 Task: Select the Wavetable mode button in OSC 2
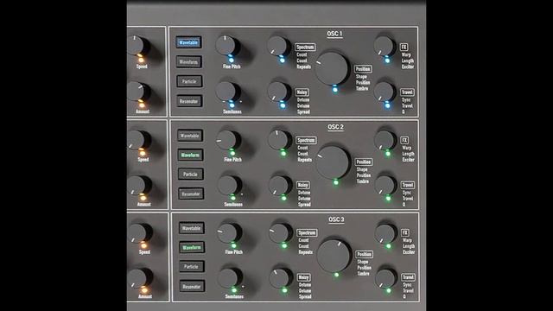(190, 136)
